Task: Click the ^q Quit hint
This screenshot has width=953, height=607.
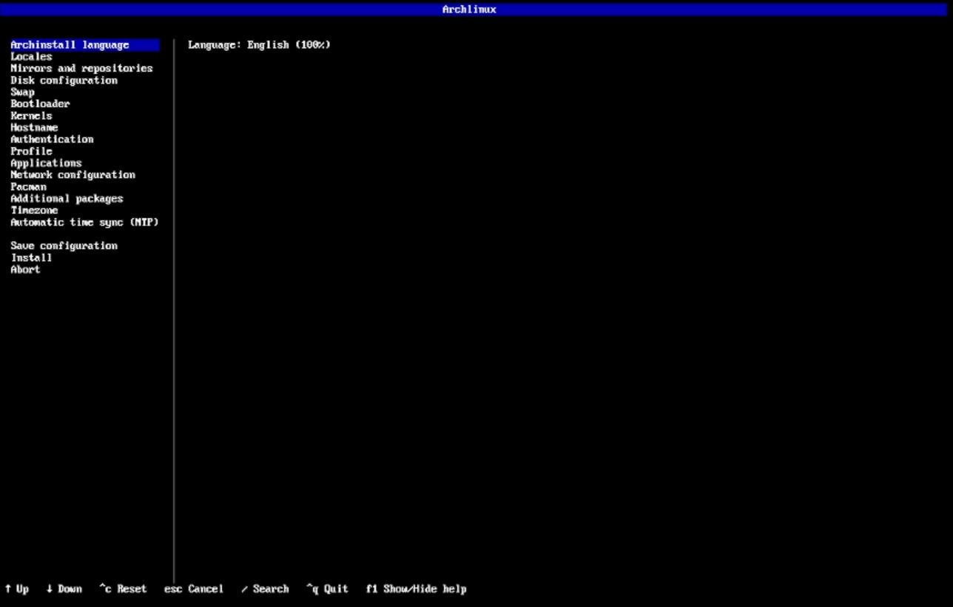Action: tap(327, 589)
